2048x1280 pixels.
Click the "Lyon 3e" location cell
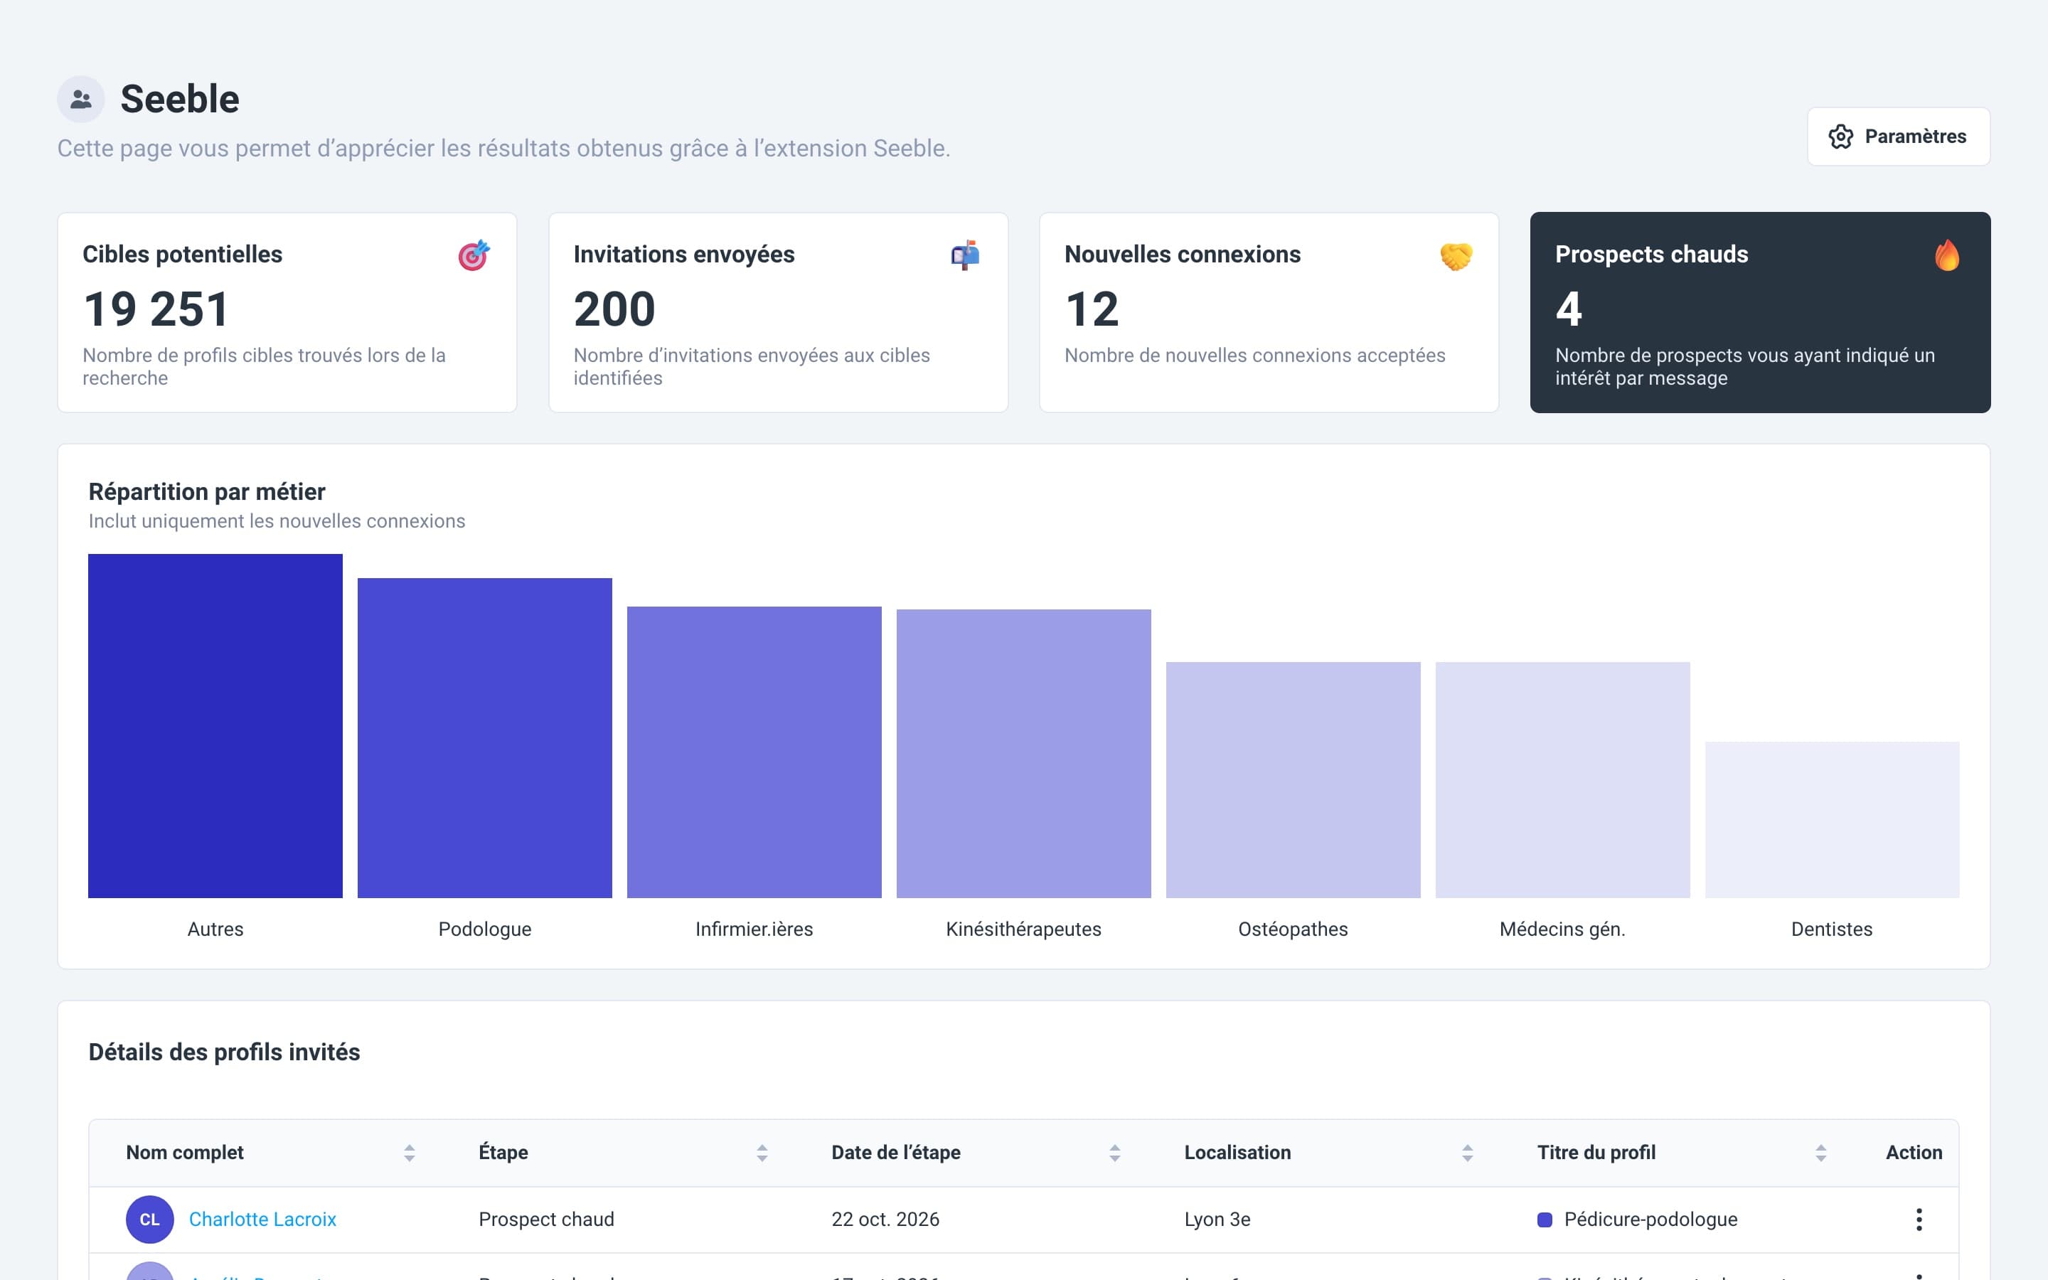tap(1217, 1219)
